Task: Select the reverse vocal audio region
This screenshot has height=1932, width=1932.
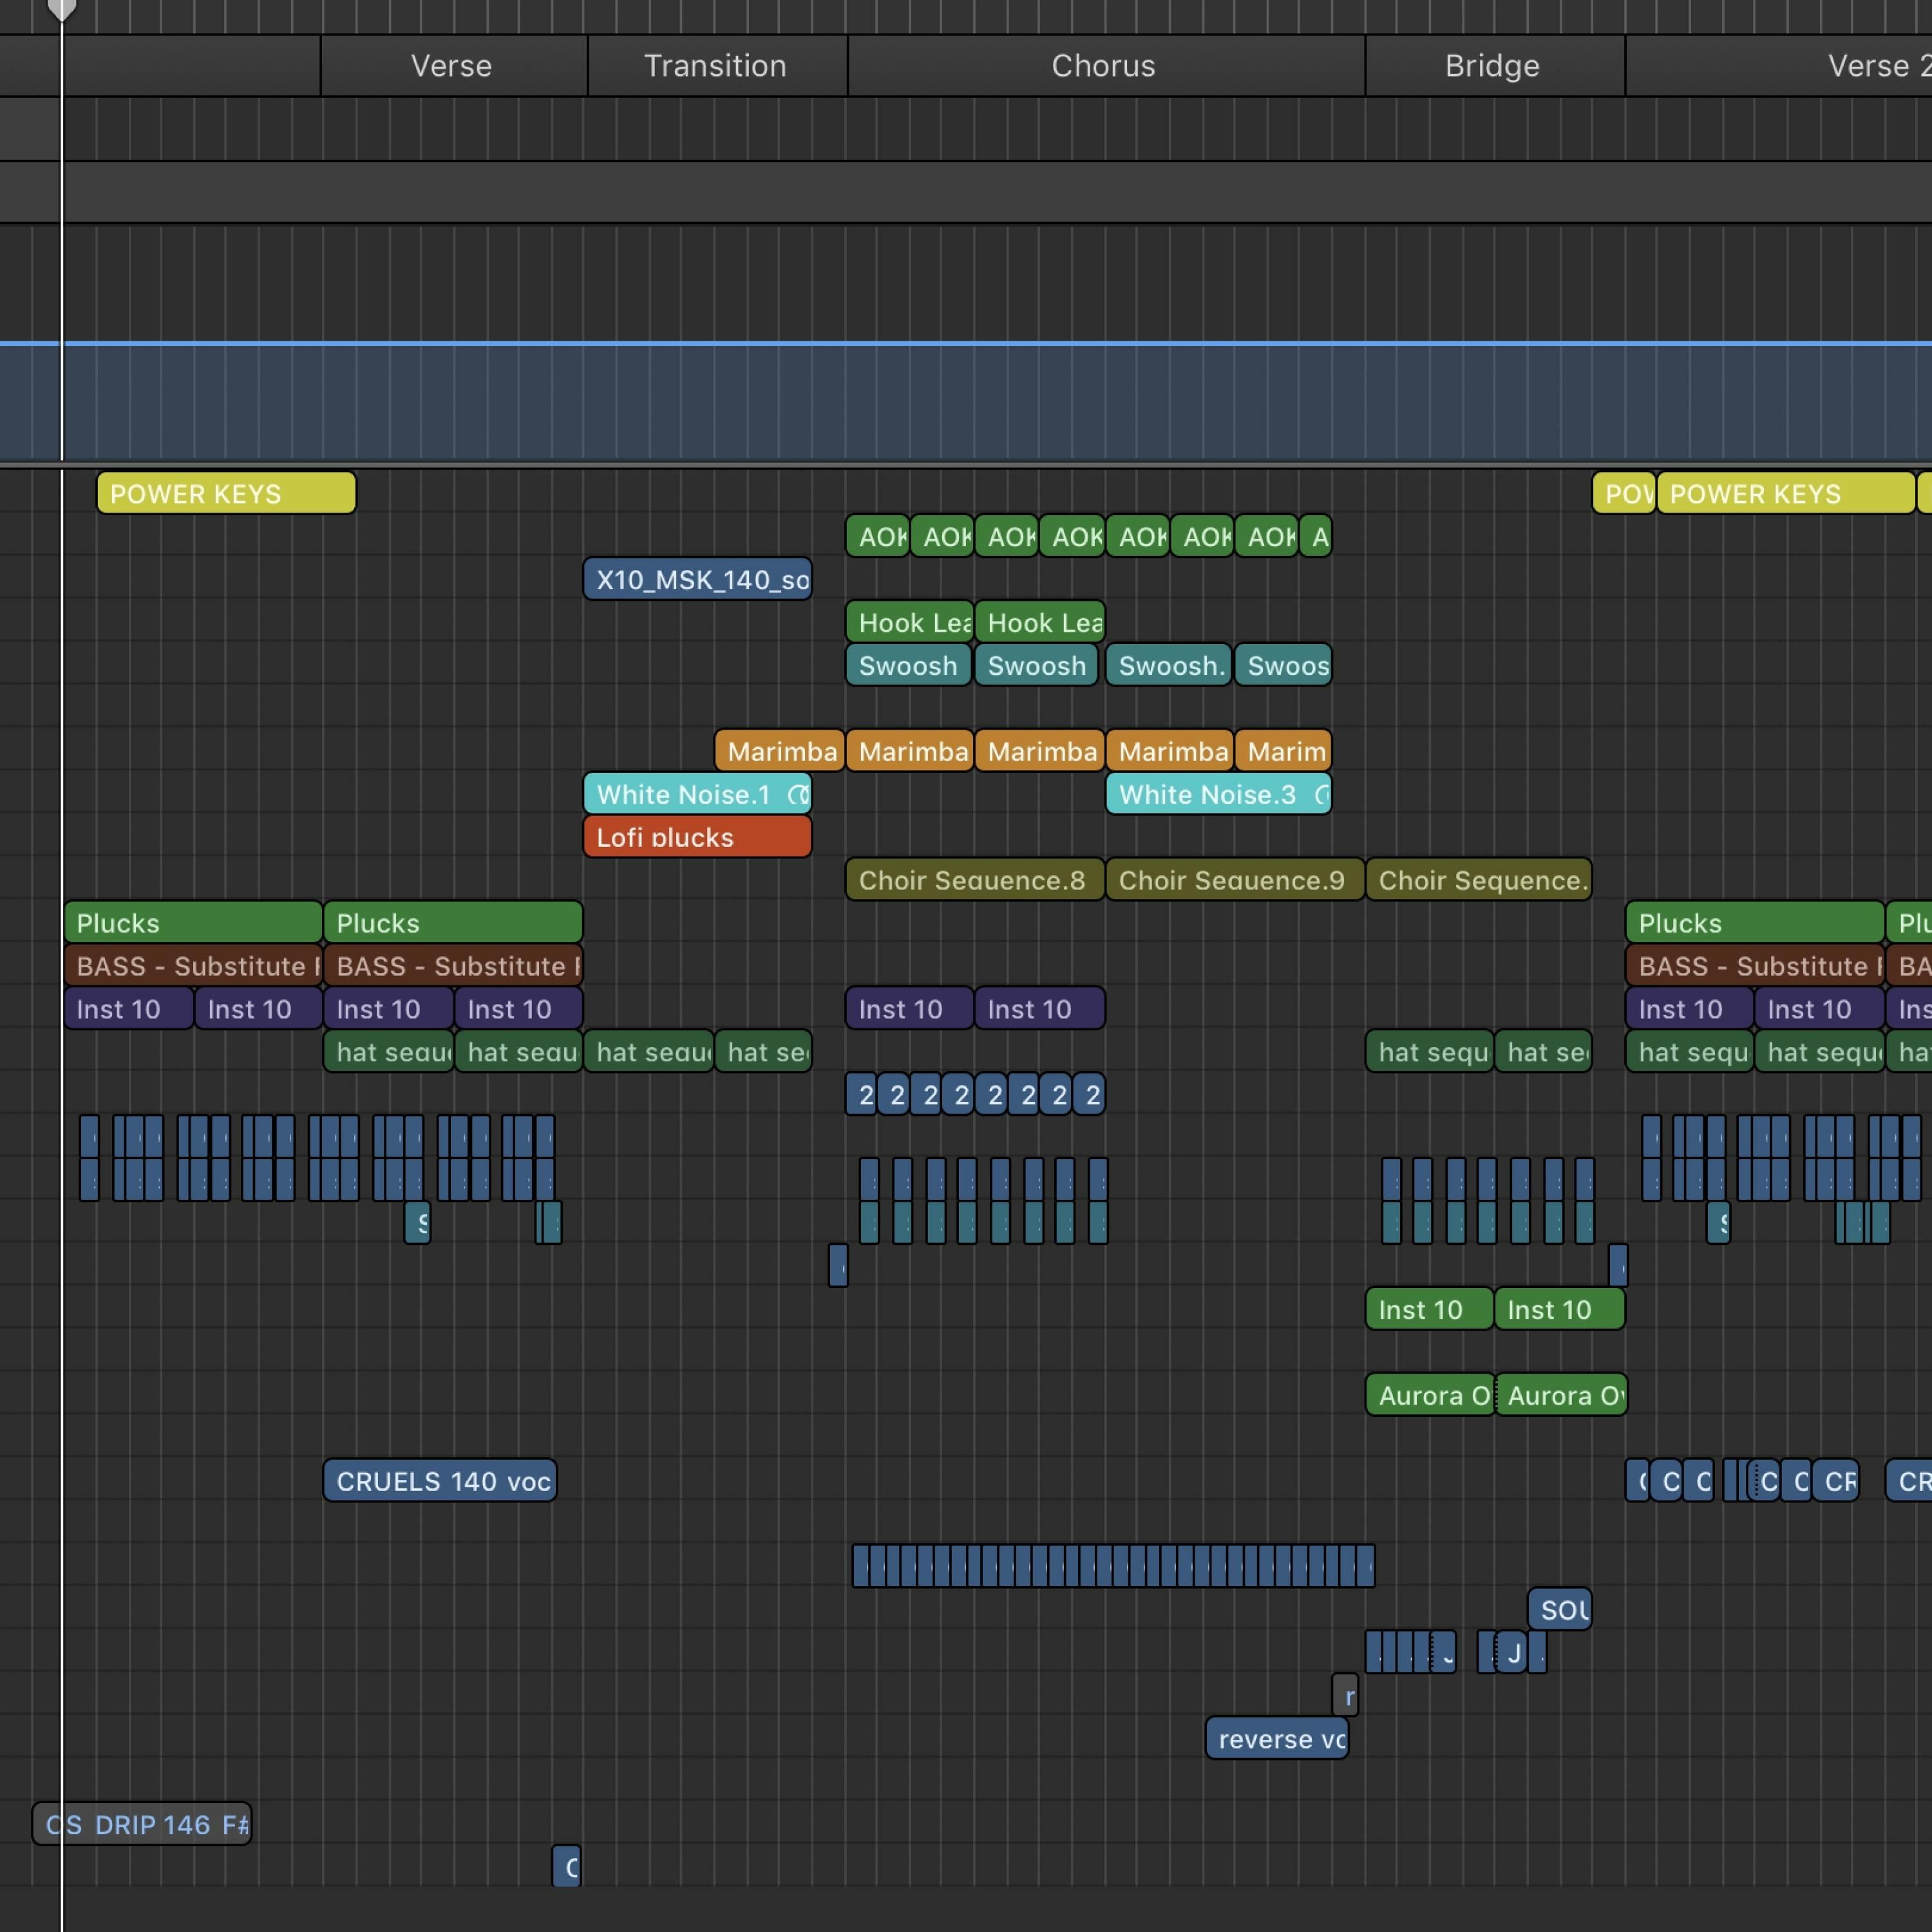Action: click(1277, 1739)
